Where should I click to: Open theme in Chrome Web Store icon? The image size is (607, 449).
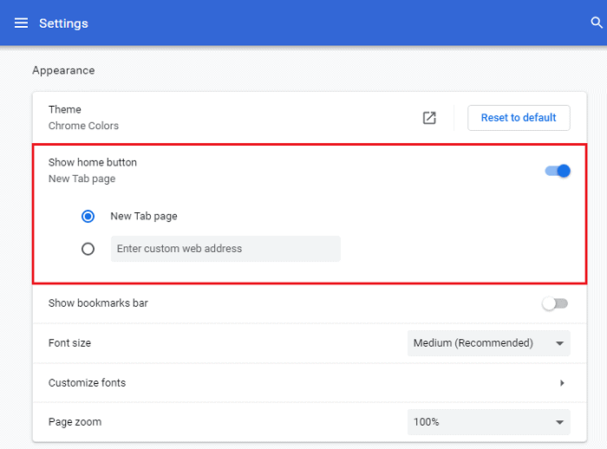429,118
